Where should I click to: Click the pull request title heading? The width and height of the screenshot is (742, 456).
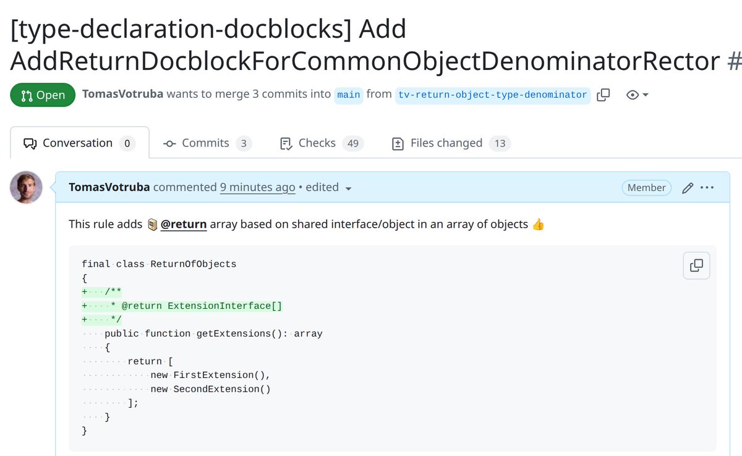tap(376, 45)
